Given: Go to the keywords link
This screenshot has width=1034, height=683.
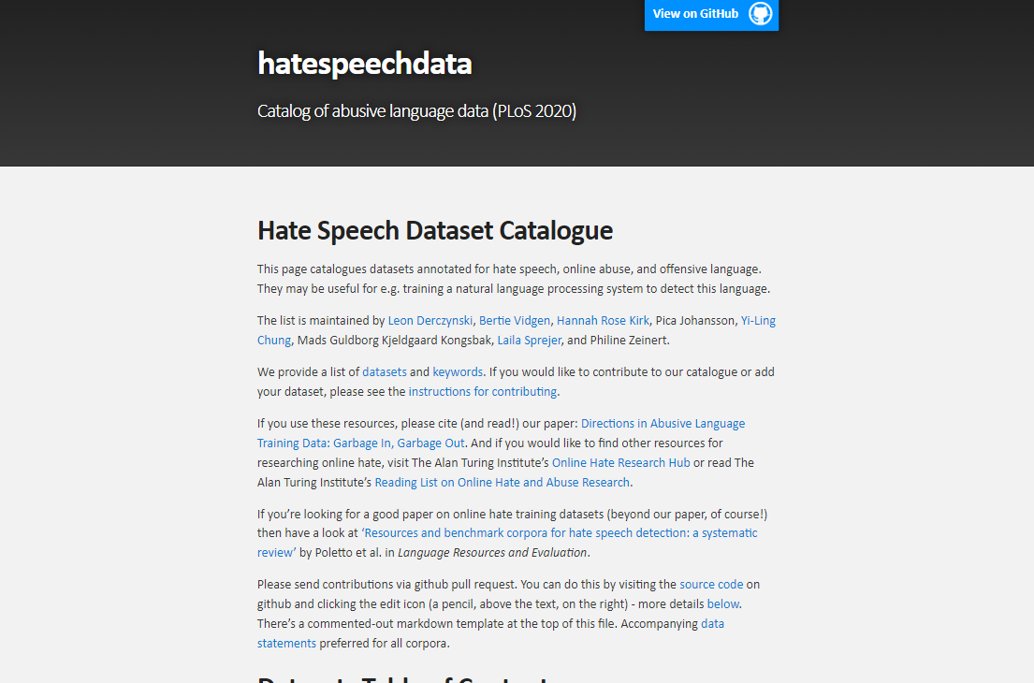Looking at the screenshot, I should point(458,371).
